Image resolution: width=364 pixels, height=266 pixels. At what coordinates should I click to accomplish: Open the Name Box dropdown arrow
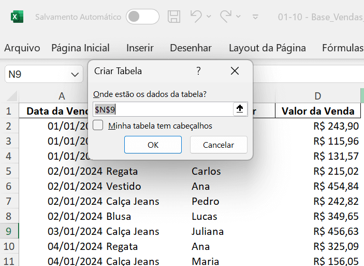pos(74,74)
